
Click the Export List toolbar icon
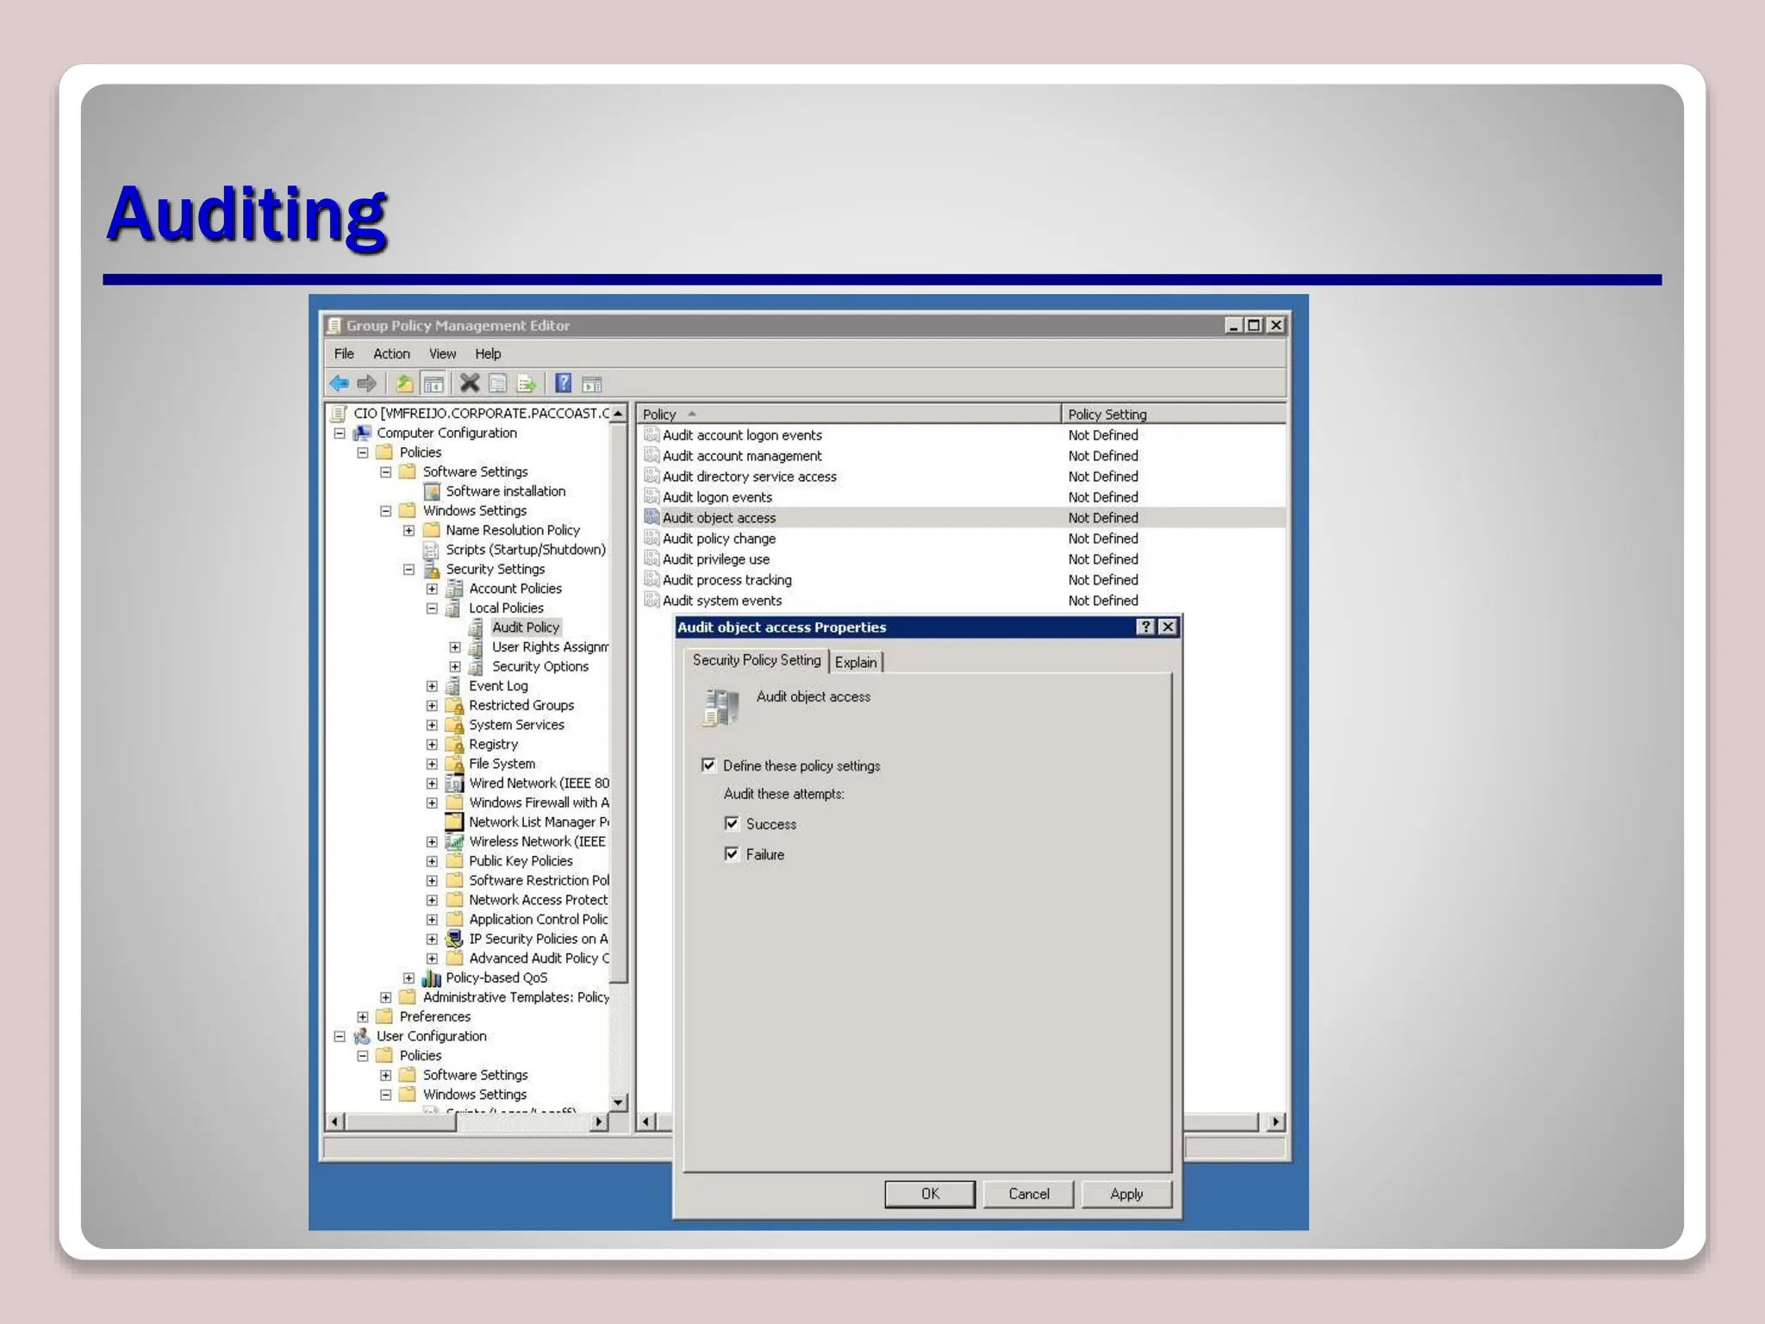pyautogui.click(x=527, y=384)
